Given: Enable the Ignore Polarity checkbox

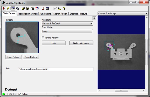Looking at the screenshot, I should click(x=43, y=38).
